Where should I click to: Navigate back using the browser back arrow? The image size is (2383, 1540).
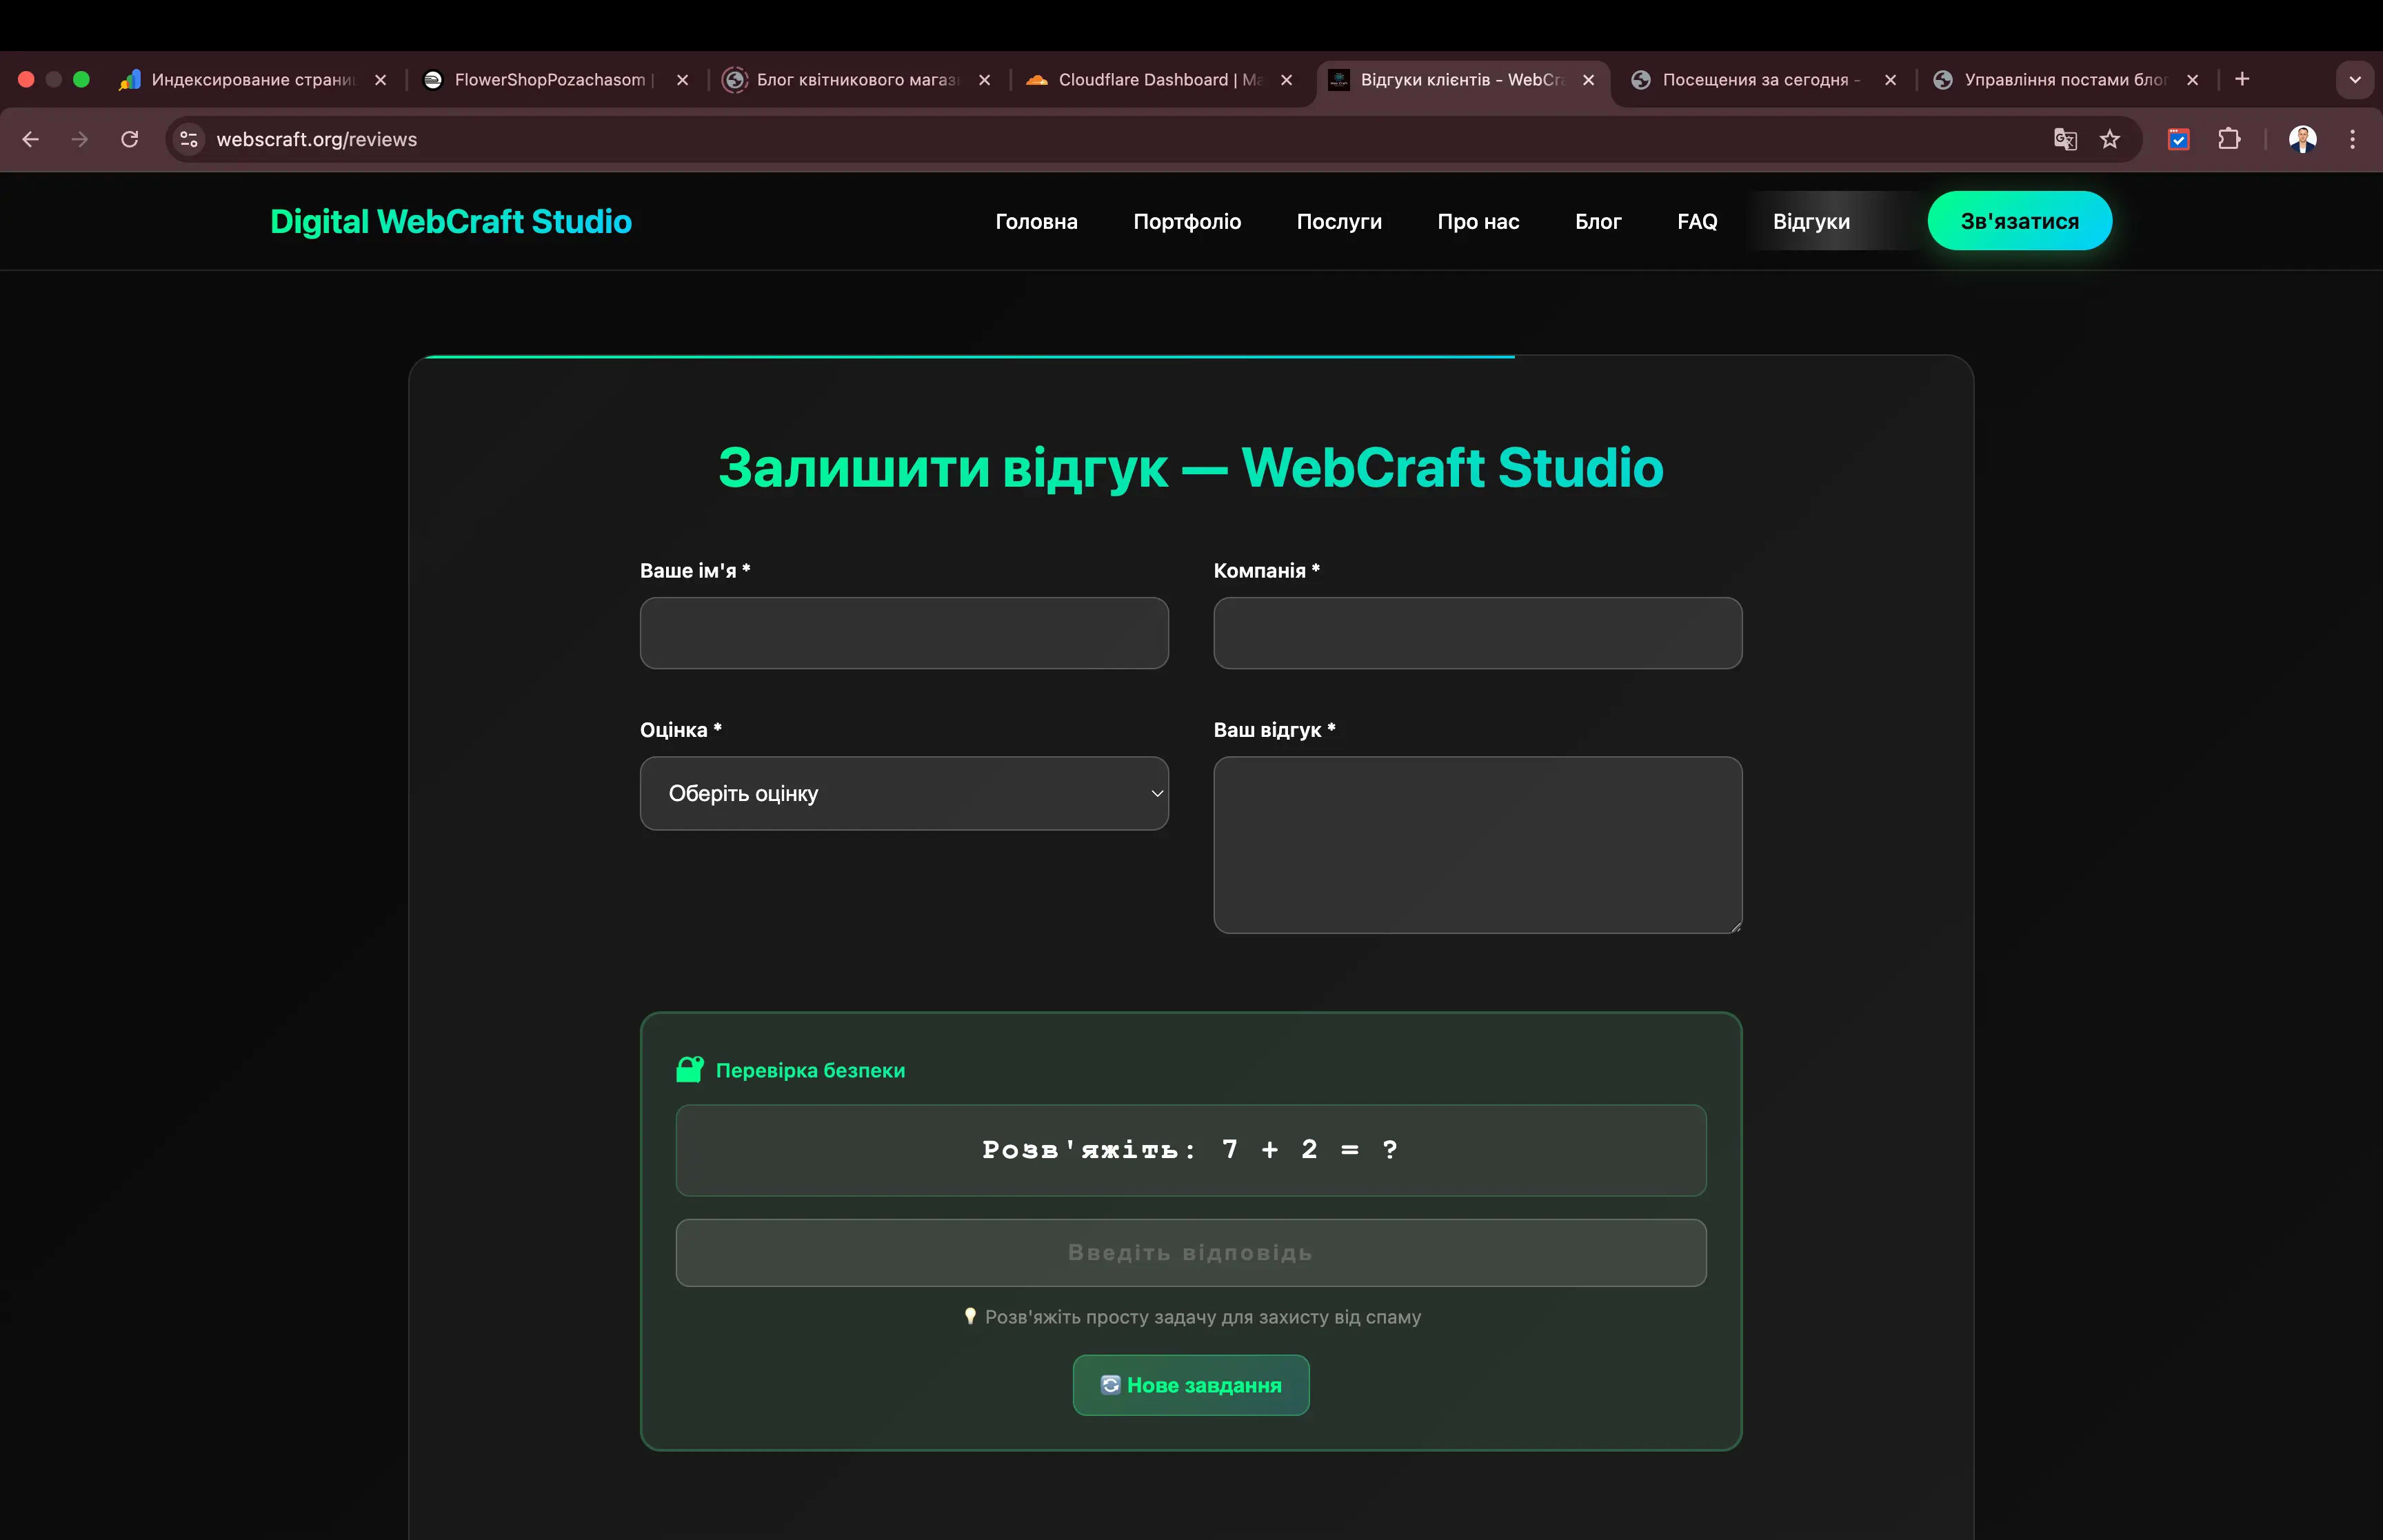point(30,139)
